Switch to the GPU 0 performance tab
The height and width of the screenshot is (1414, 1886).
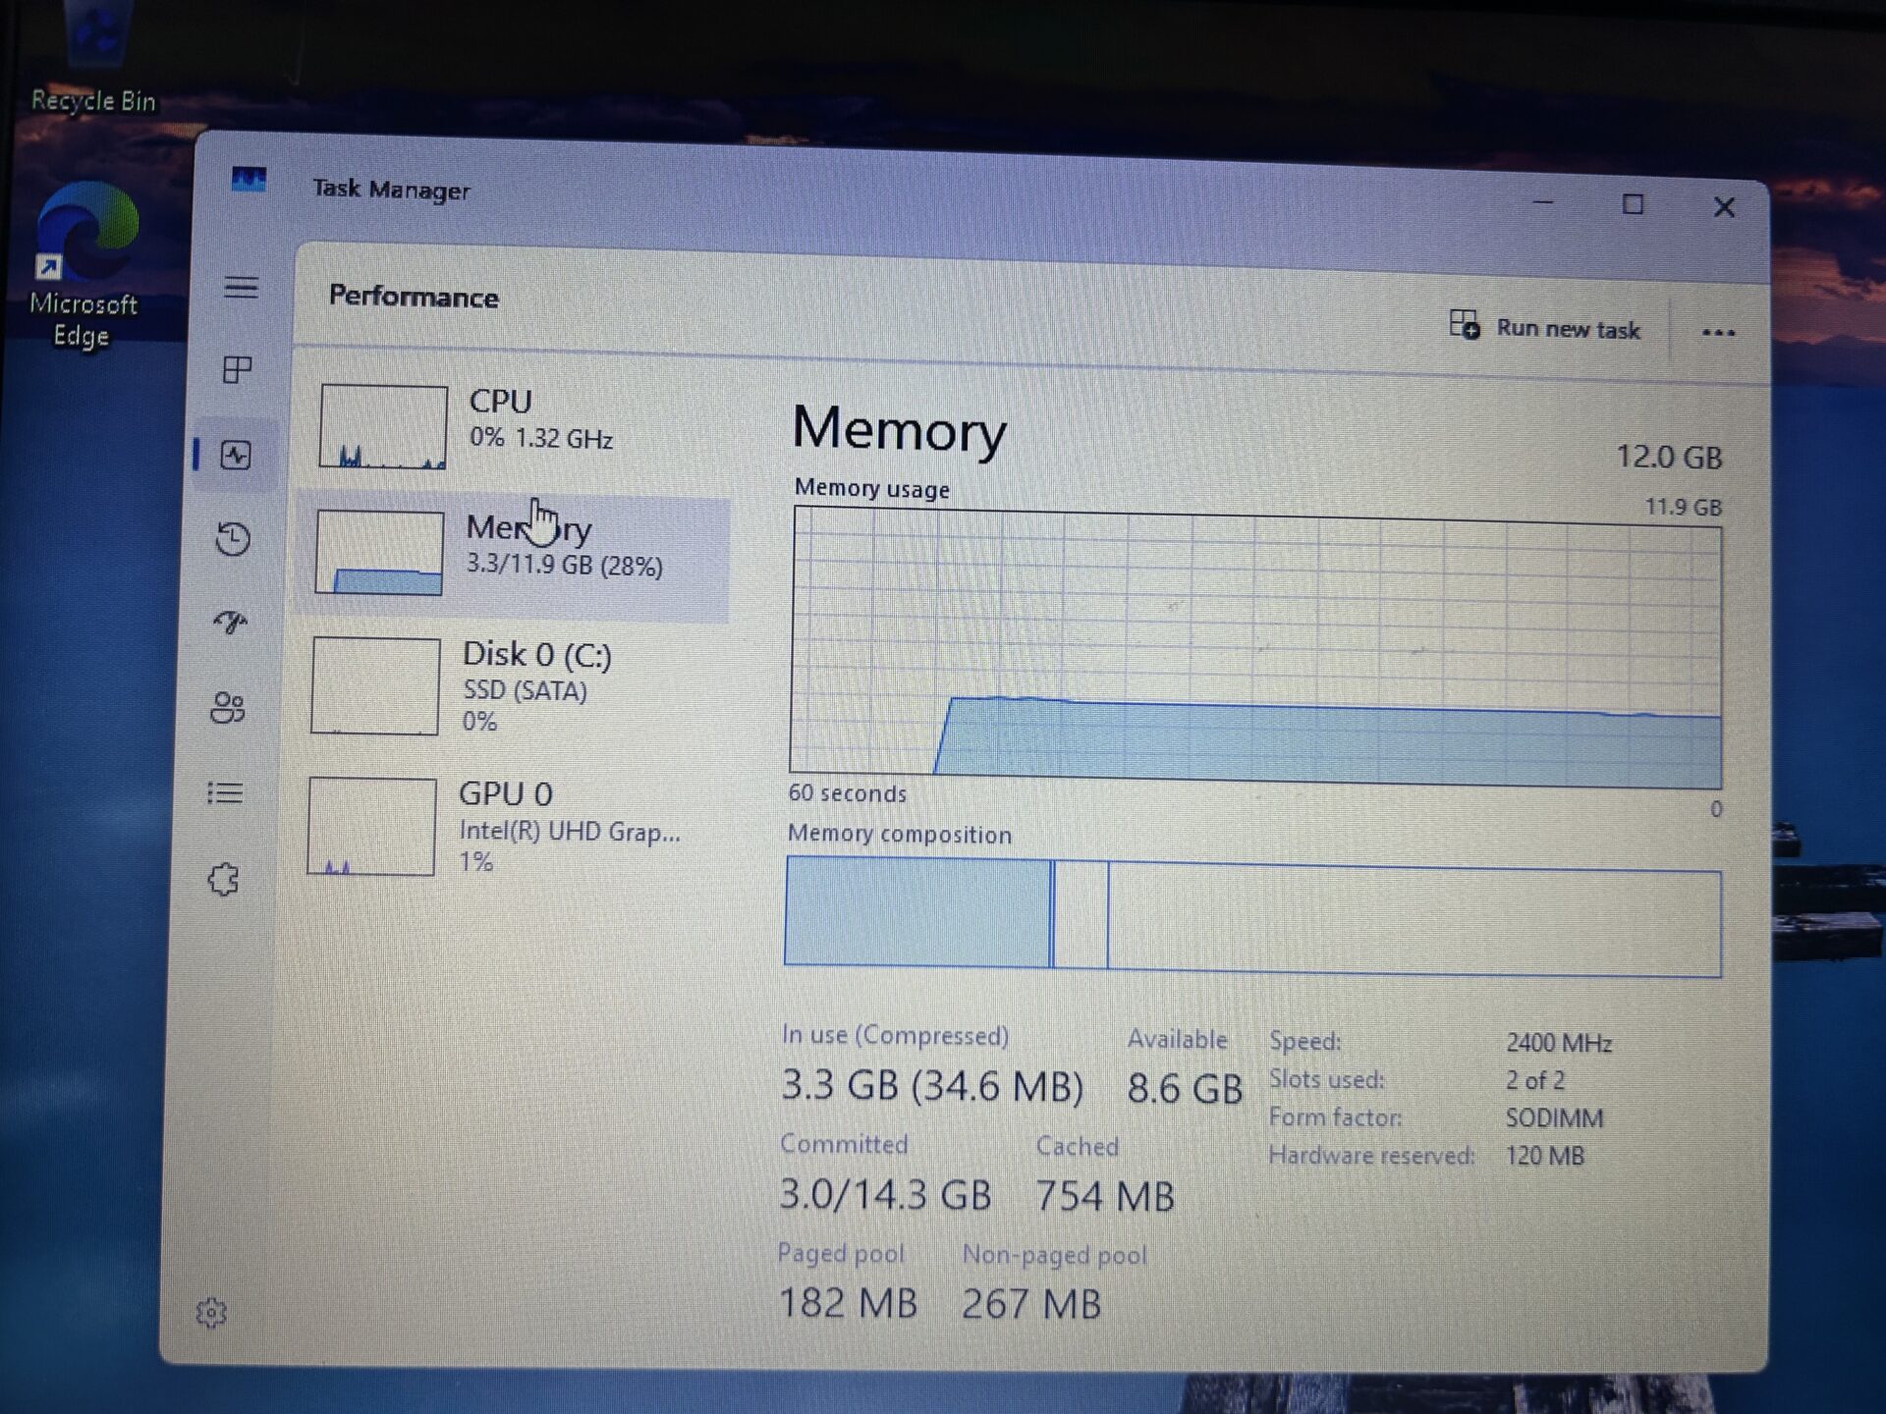[x=511, y=825]
